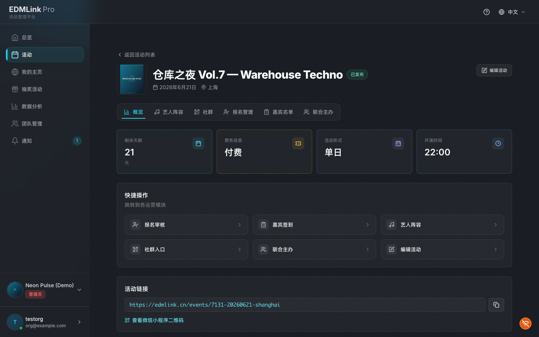Click the help question mark icon

click(x=487, y=12)
